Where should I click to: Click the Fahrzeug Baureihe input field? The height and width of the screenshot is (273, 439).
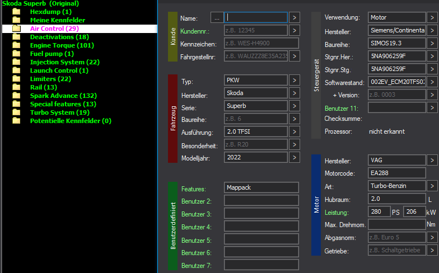coord(256,119)
